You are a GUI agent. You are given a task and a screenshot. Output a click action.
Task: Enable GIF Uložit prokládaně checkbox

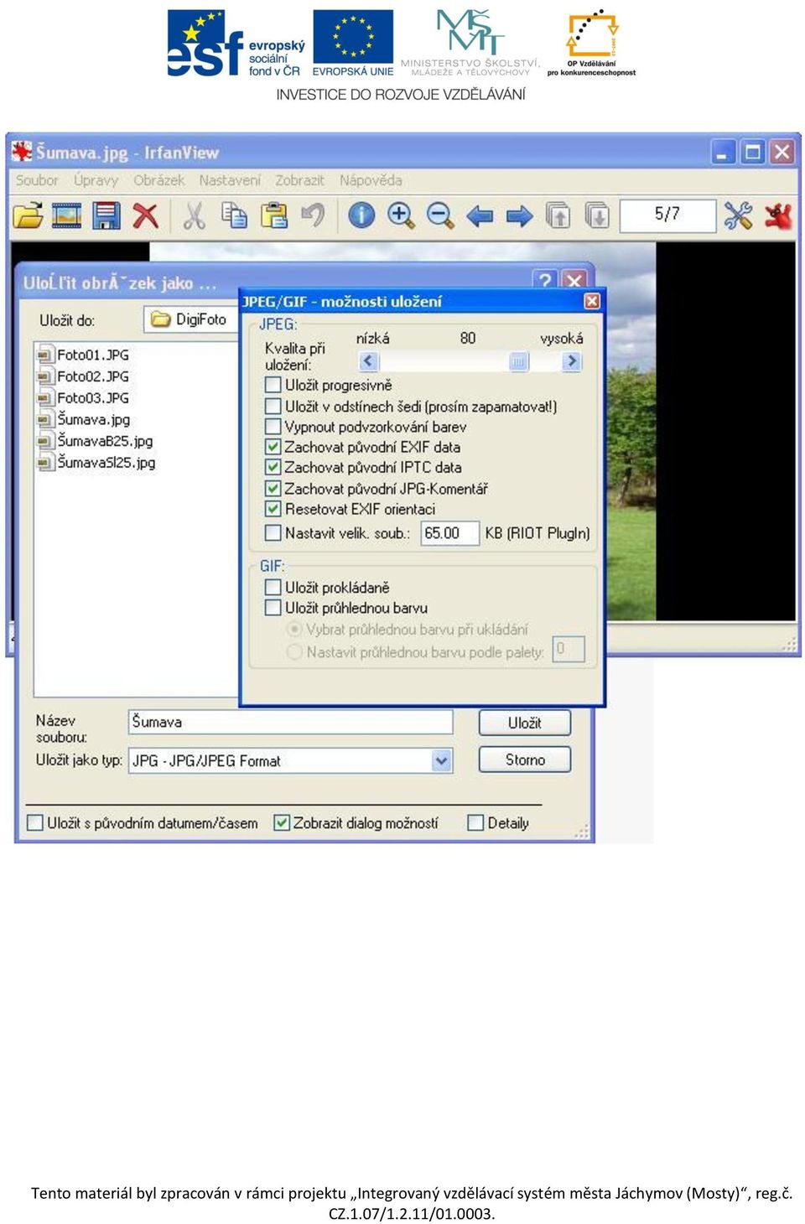tap(273, 587)
